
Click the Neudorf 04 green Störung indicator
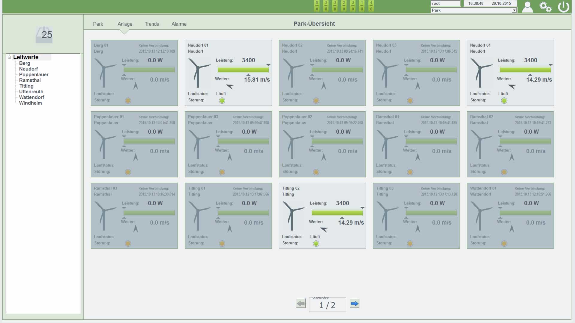[x=504, y=100]
